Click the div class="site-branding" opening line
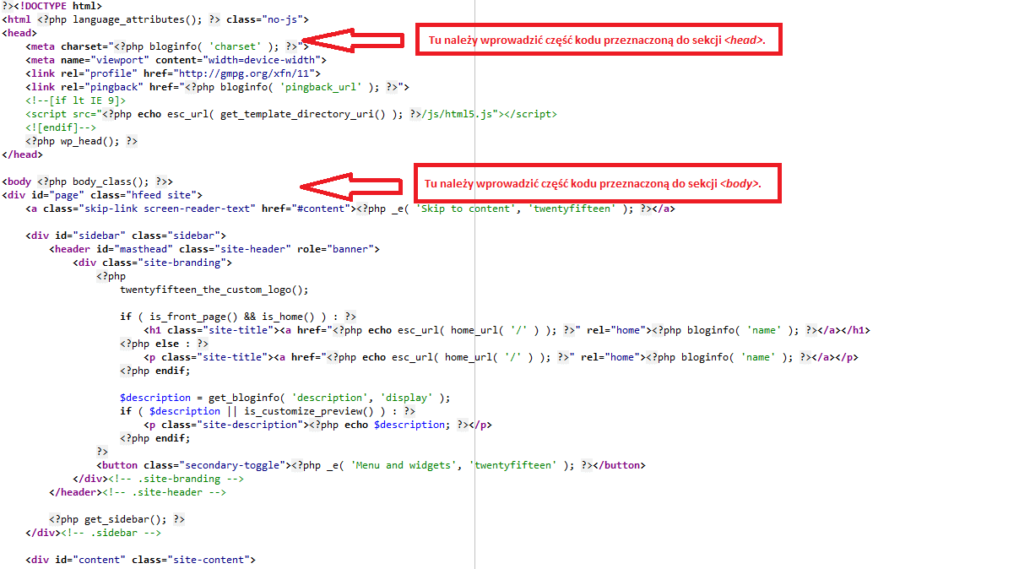Screen dimensions: 1030x569 coord(152,263)
